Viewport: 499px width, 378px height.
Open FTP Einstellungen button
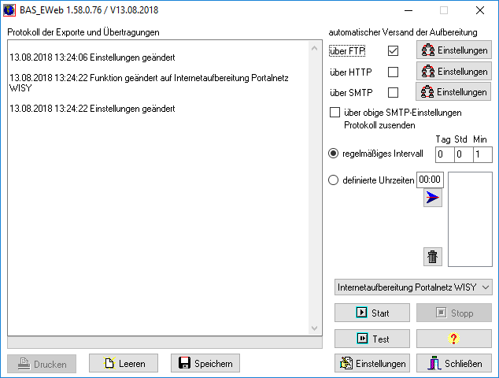(454, 50)
